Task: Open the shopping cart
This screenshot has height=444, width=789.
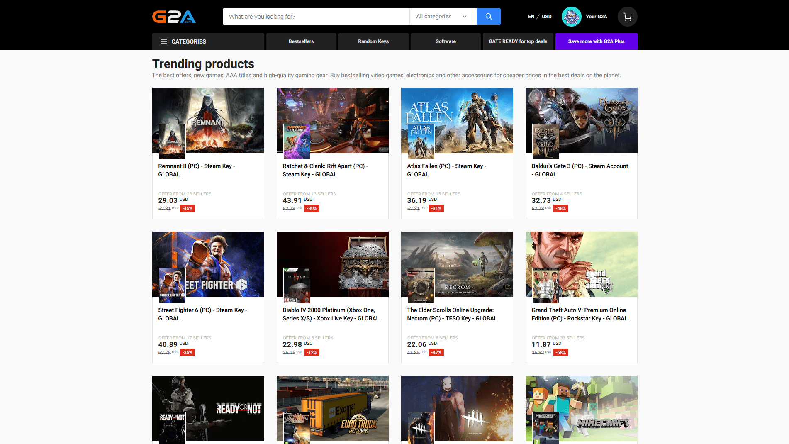Action: pyautogui.click(x=627, y=17)
